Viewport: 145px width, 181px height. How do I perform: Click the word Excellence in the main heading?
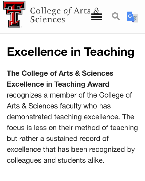tap(37, 52)
